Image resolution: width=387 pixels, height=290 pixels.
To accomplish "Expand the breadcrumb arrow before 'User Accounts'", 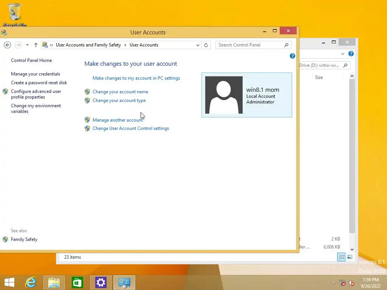I will 125,45.
